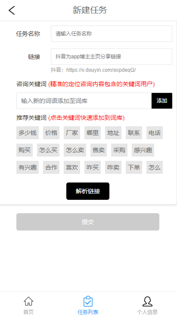Add the 多少钱 keyword tag
Image resolution: width=177 pixels, height=317 pixels.
pos(28,133)
